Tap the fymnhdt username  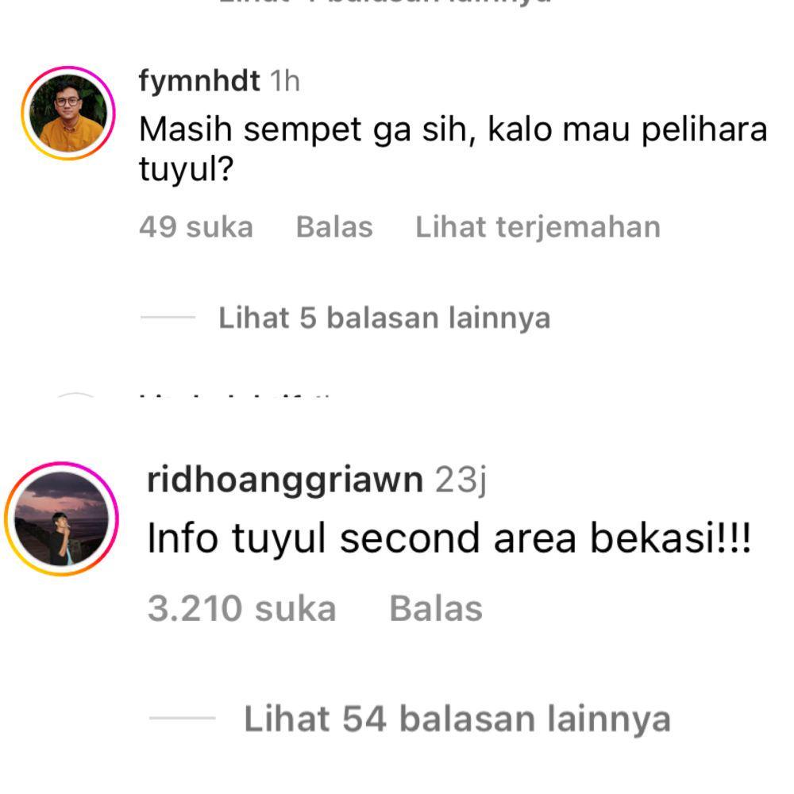(x=199, y=80)
